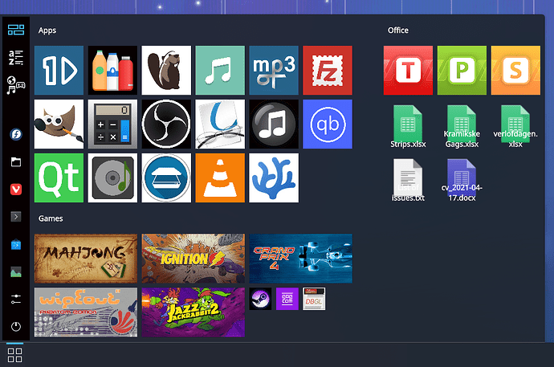This screenshot has width=554, height=367.
Task: Switch to the tiles dashboard view
Action: pyautogui.click(x=15, y=31)
